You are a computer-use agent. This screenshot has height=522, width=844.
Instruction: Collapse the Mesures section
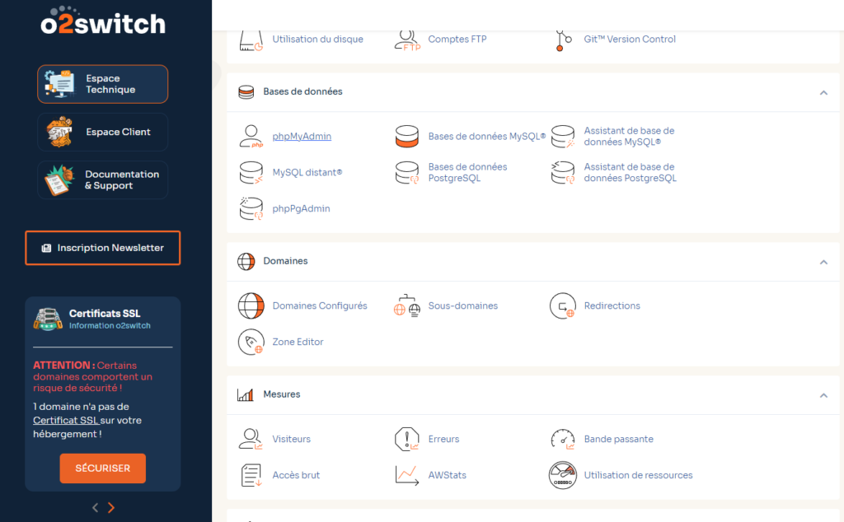pyautogui.click(x=823, y=395)
